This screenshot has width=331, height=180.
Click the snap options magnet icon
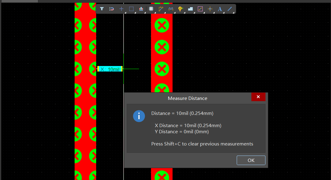coord(112,9)
